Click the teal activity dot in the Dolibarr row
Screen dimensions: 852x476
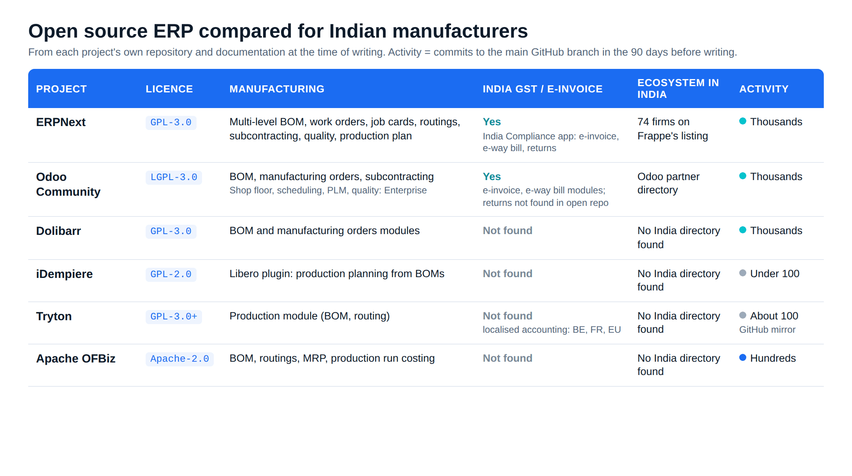coord(742,230)
